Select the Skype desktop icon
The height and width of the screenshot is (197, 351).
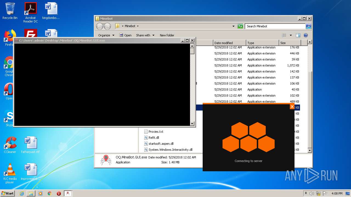click(x=9, y=118)
